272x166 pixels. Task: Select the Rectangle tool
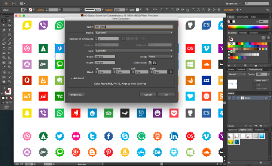(9, 35)
